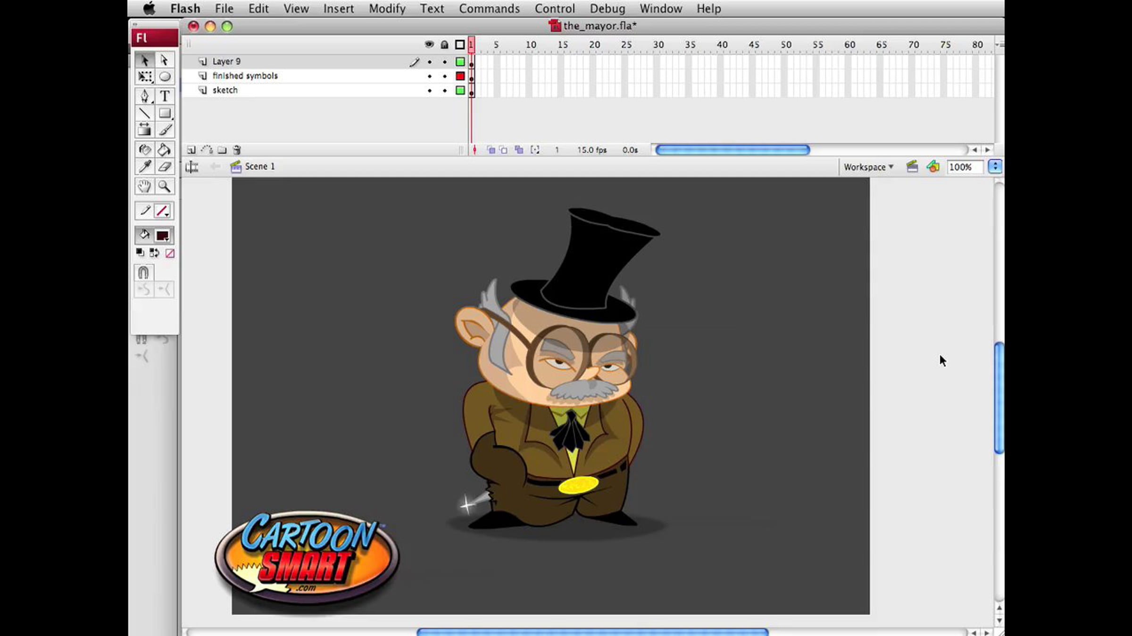Select the Eraser tool
The height and width of the screenshot is (636, 1132).
[x=164, y=167]
